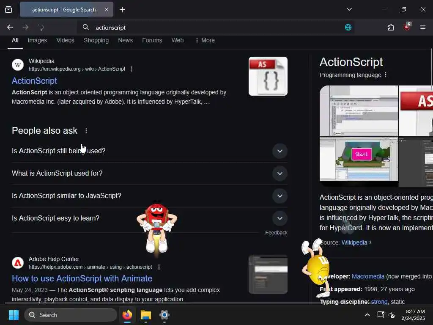The width and height of the screenshot is (433, 325).
Task: Open the clock showing 8:47 AM
Action: (x=413, y=315)
